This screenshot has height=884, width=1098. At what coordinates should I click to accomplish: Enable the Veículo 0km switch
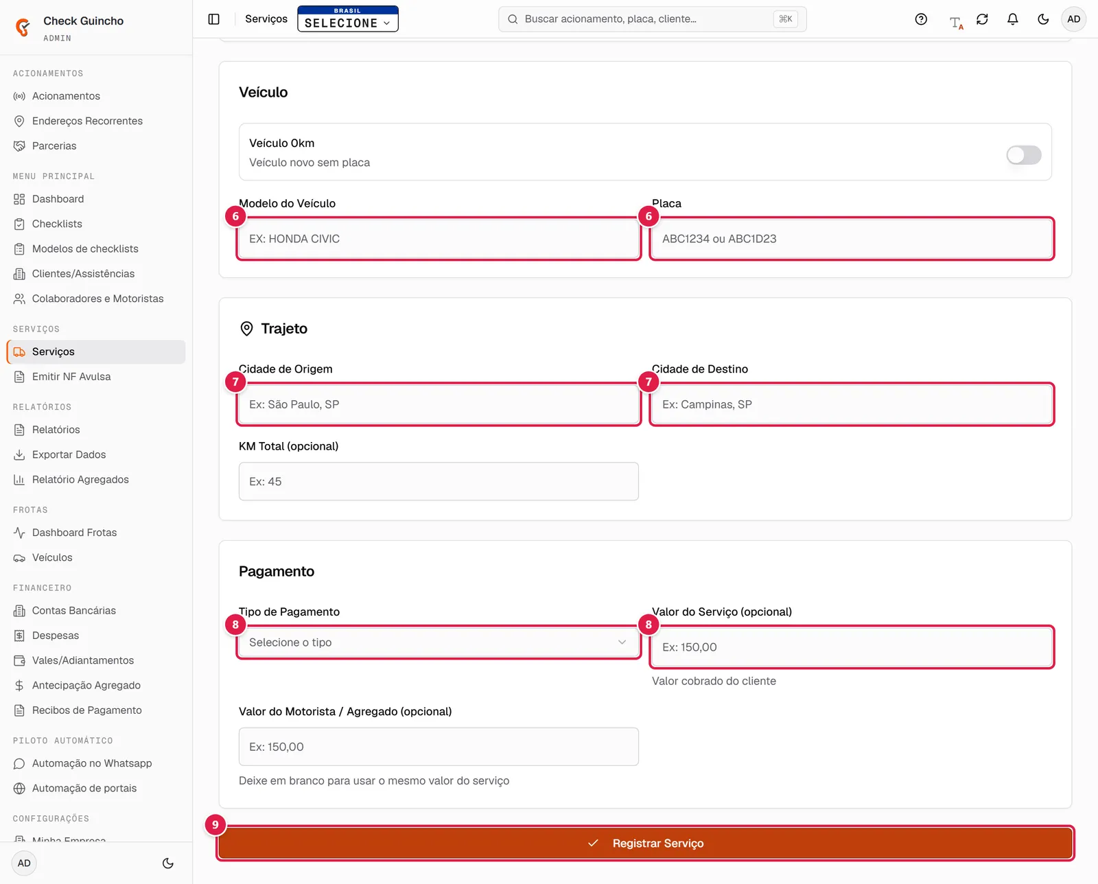tap(1024, 155)
